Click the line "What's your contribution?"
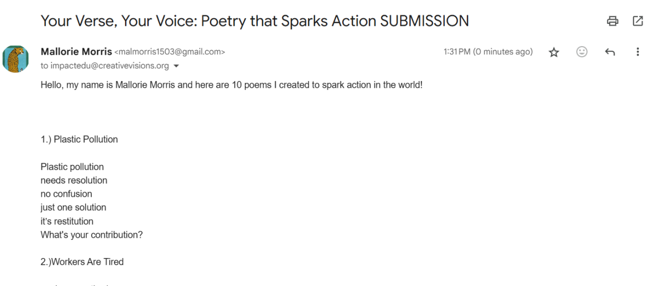Screen dimensions: 650x286 tap(91, 235)
